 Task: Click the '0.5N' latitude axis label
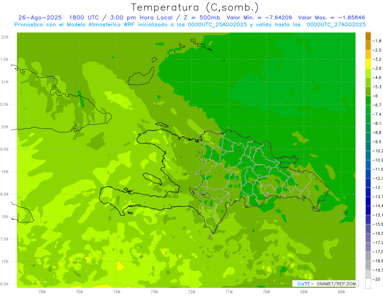(x=4, y=104)
